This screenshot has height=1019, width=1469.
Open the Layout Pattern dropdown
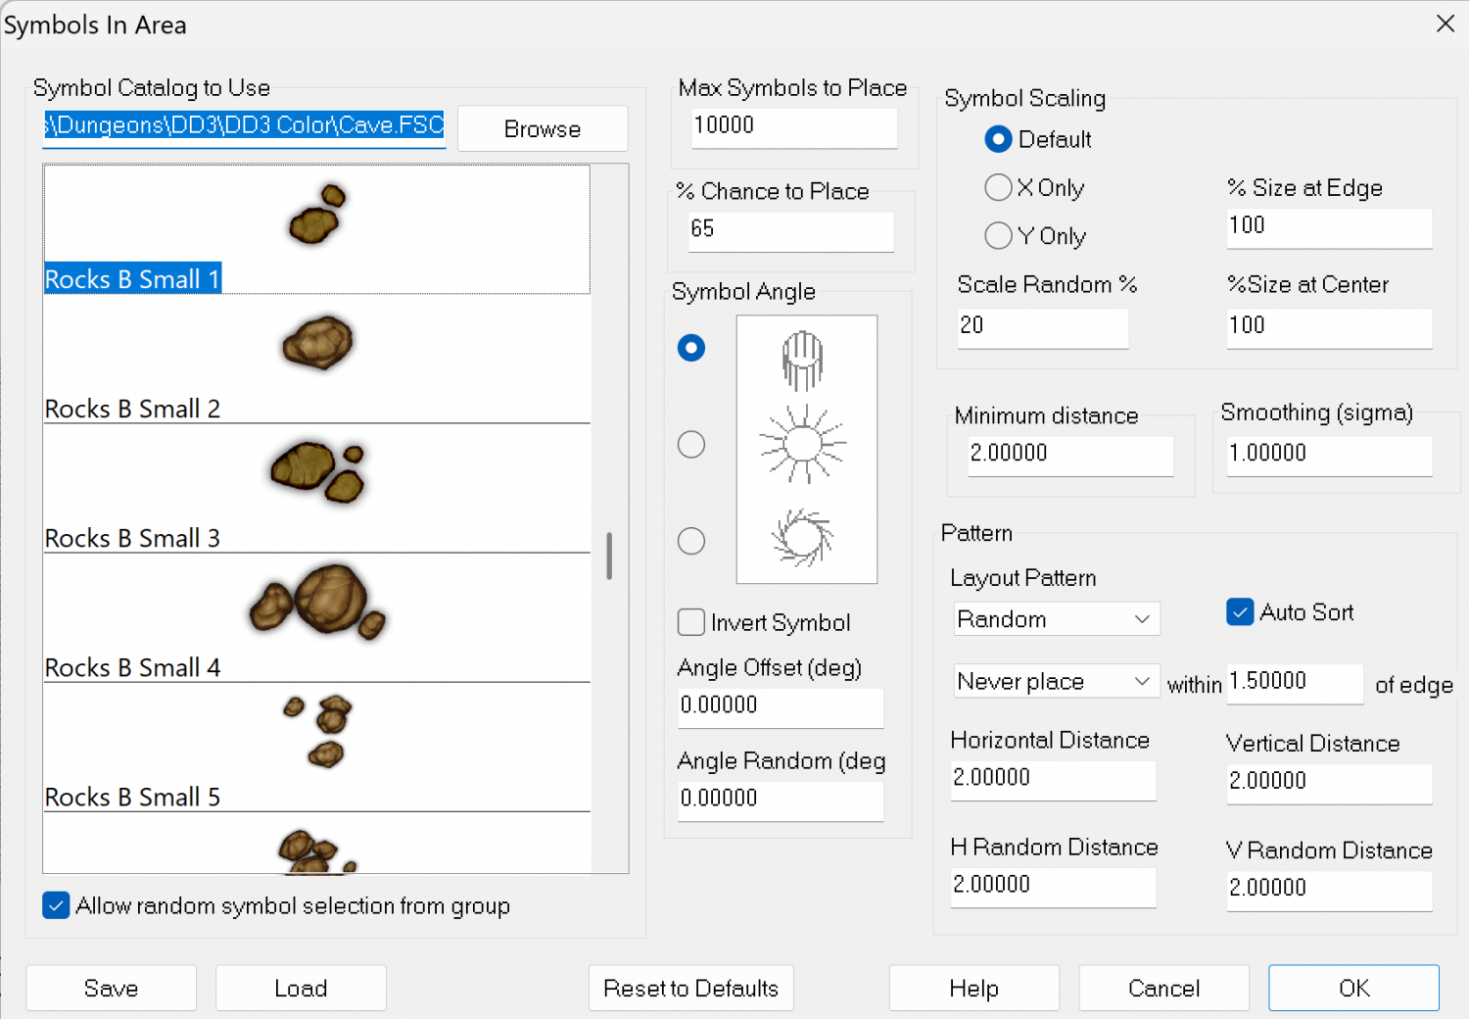[1056, 619]
